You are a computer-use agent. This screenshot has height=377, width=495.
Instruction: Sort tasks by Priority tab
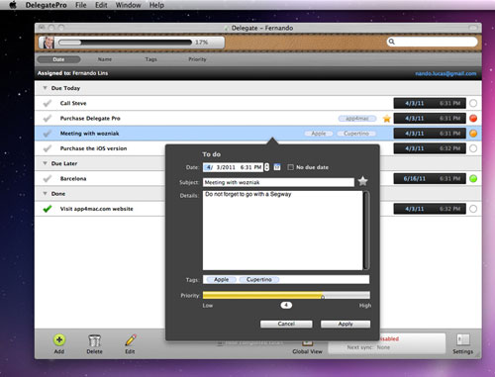[x=197, y=59]
